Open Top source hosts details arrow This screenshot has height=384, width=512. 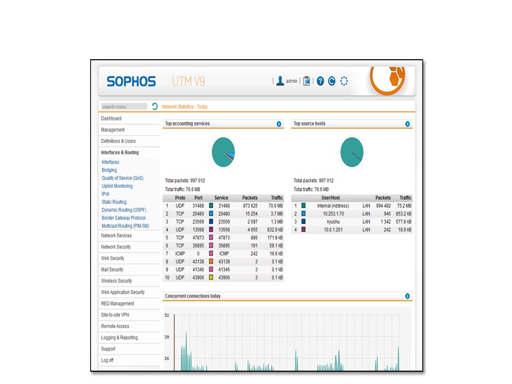pos(407,124)
